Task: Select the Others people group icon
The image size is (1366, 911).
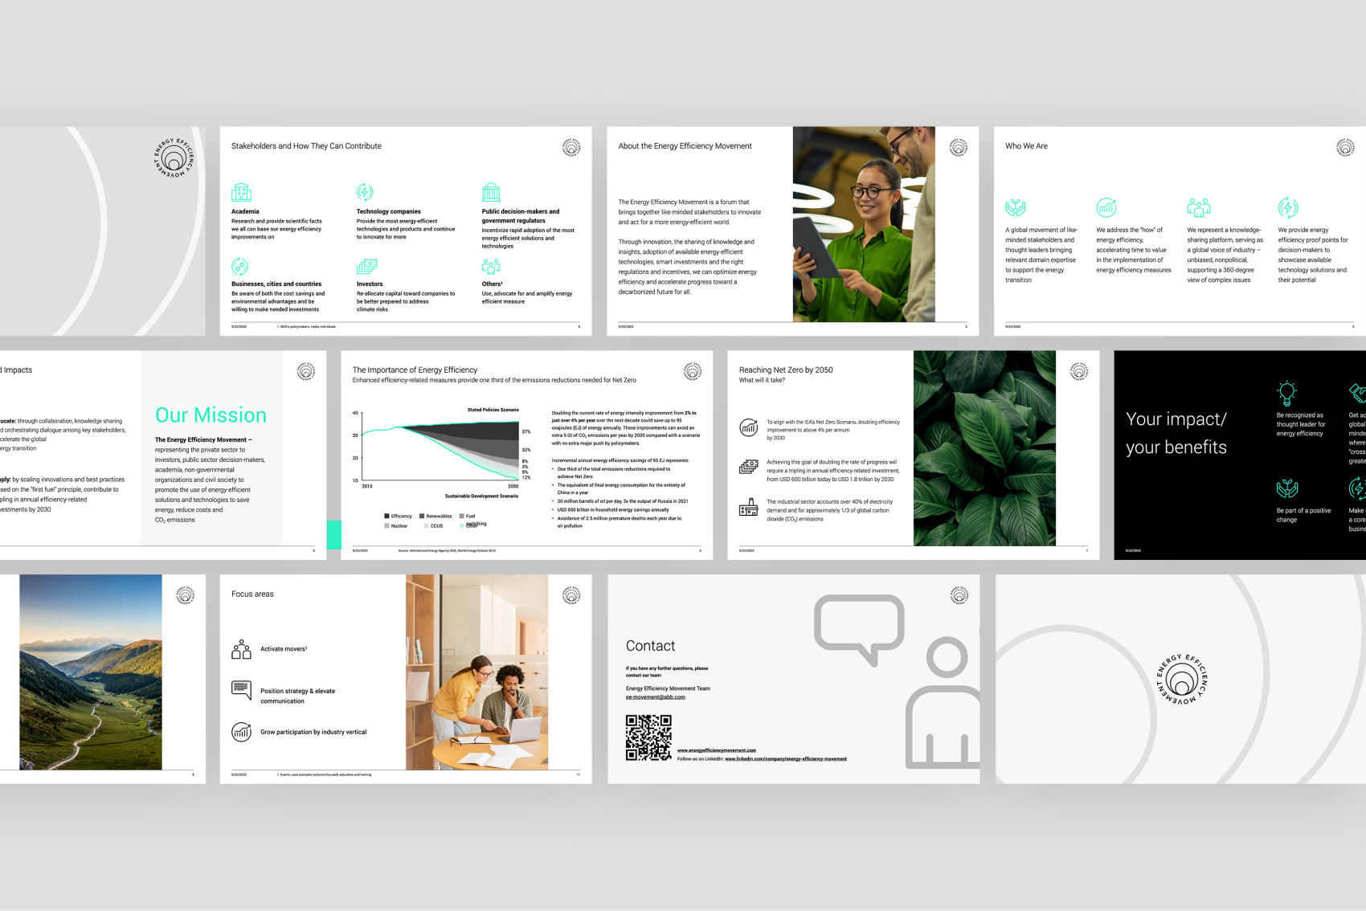Action: (491, 267)
